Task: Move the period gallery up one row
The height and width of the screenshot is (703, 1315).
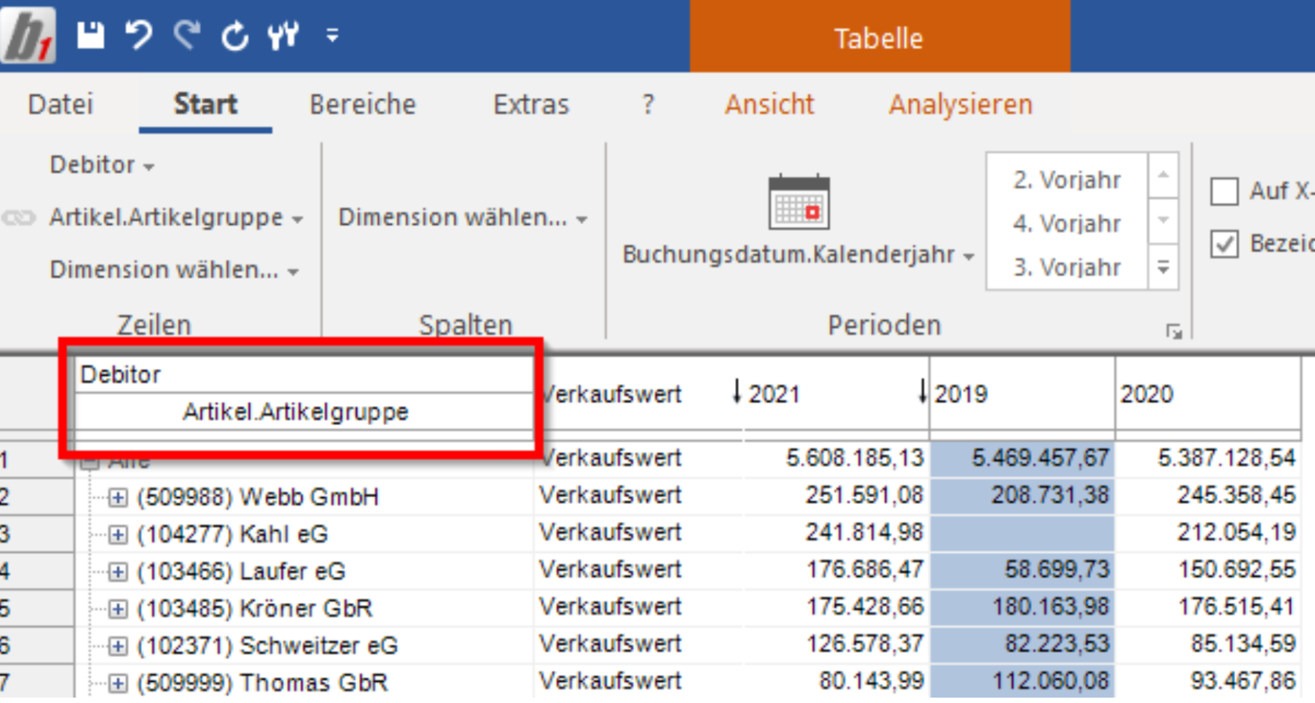Action: click(x=1163, y=175)
